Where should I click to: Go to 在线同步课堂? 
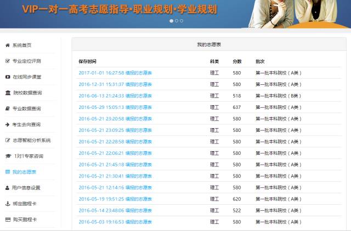point(27,77)
